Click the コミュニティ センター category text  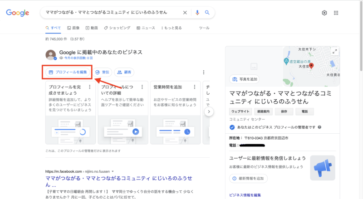247,119
